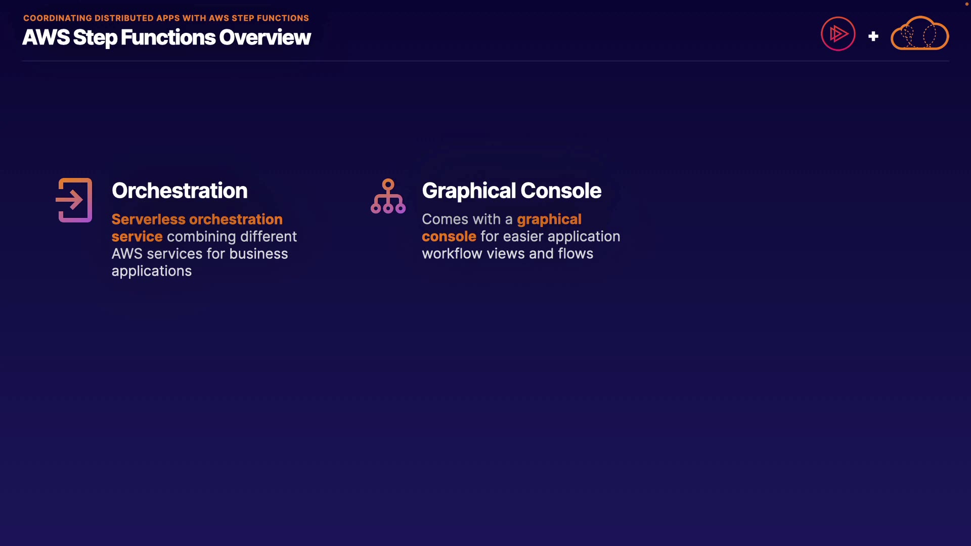Select the Graphical Console heading
This screenshot has width=971, height=546.
point(511,191)
